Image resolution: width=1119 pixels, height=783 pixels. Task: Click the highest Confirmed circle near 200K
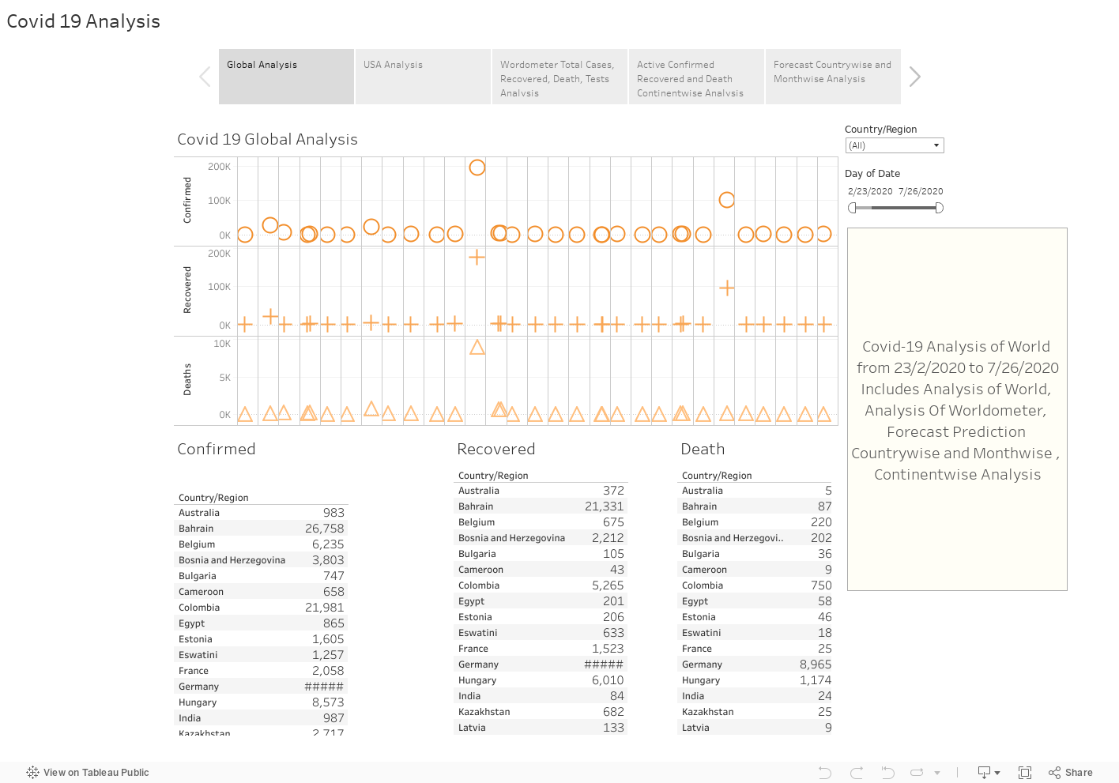click(477, 168)
